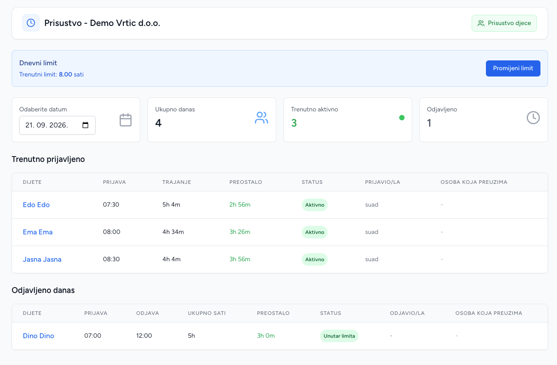
Task: Open Prisustvo djece view
Action: tap(504, 23)
